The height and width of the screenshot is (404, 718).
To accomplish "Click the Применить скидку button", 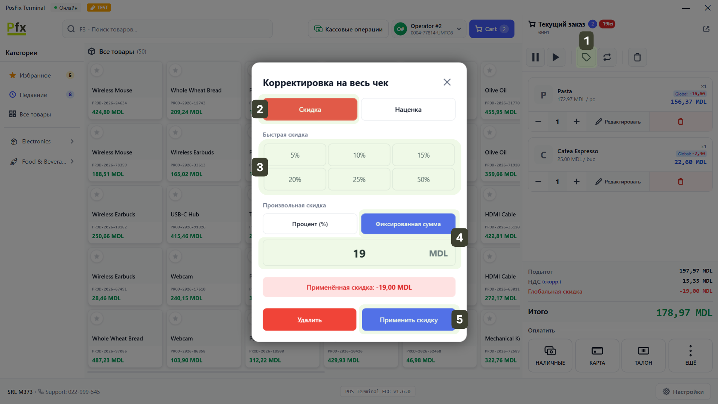I will pyautogui.click(x=408, y=320).
